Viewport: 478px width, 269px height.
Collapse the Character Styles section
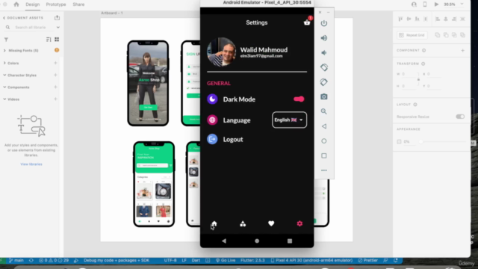4,75
